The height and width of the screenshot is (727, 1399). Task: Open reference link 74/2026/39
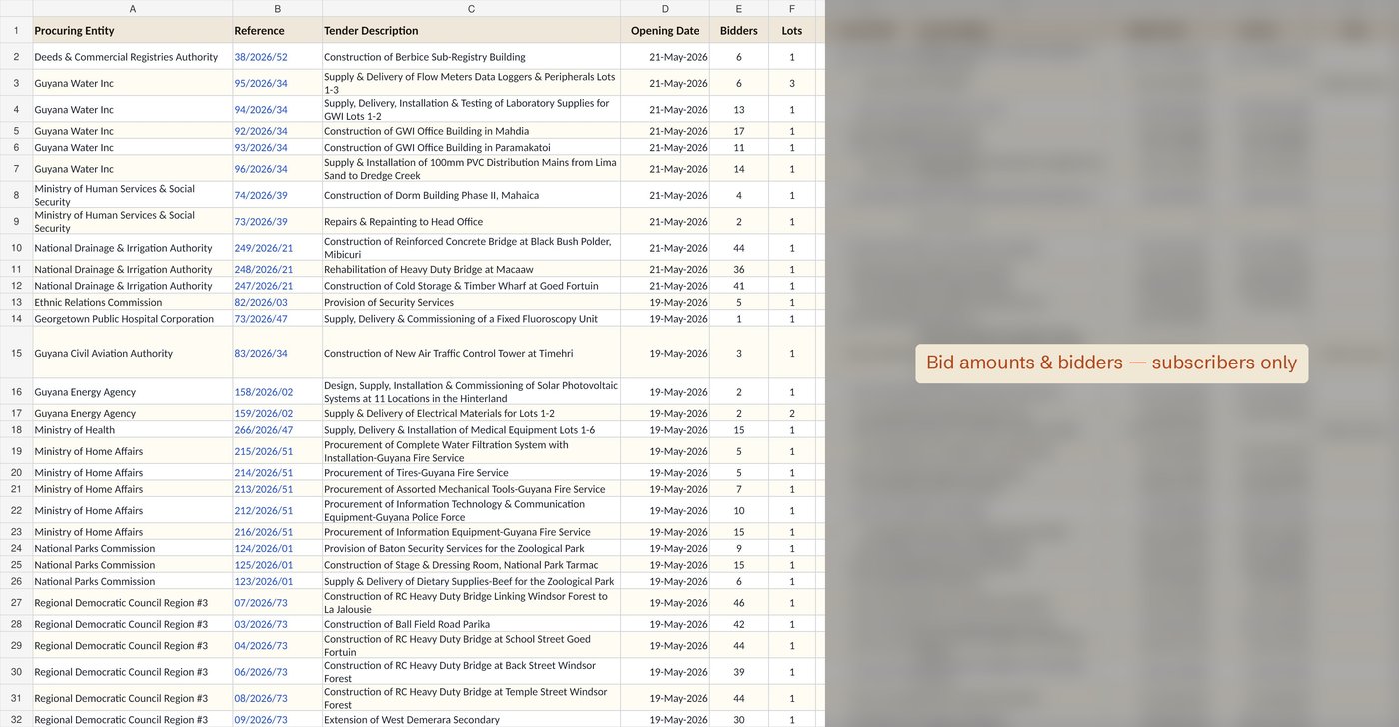pyautogui.click(x=260, y=195)
